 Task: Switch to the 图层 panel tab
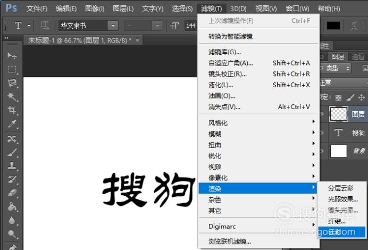(338, 56)
